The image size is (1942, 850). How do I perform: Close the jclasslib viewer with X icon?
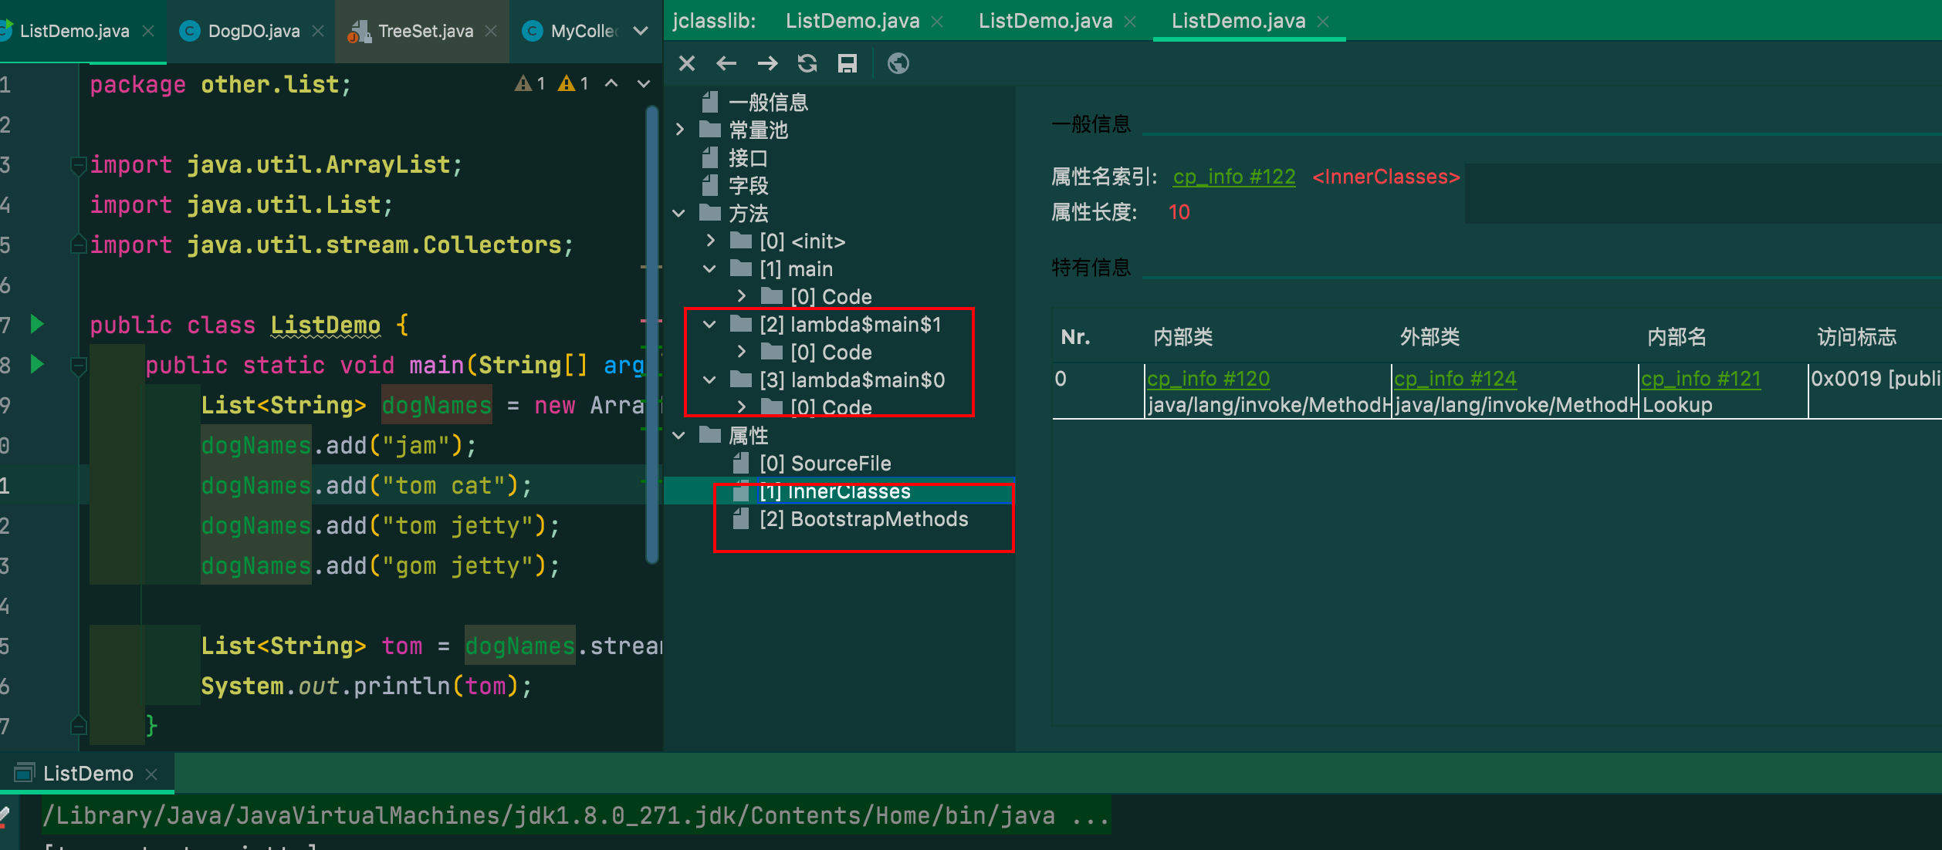pos(686,63)
